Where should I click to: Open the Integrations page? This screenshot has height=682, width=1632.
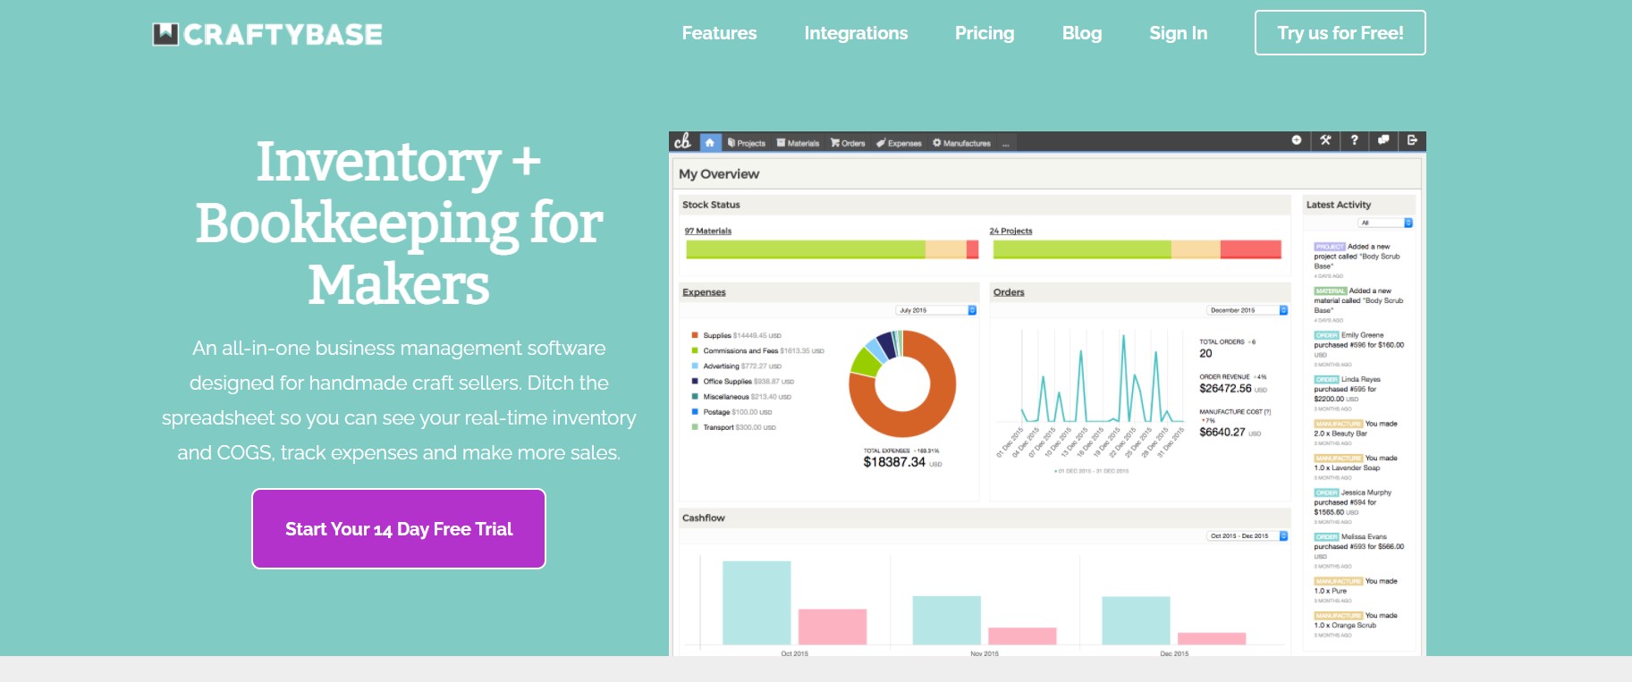856,33
